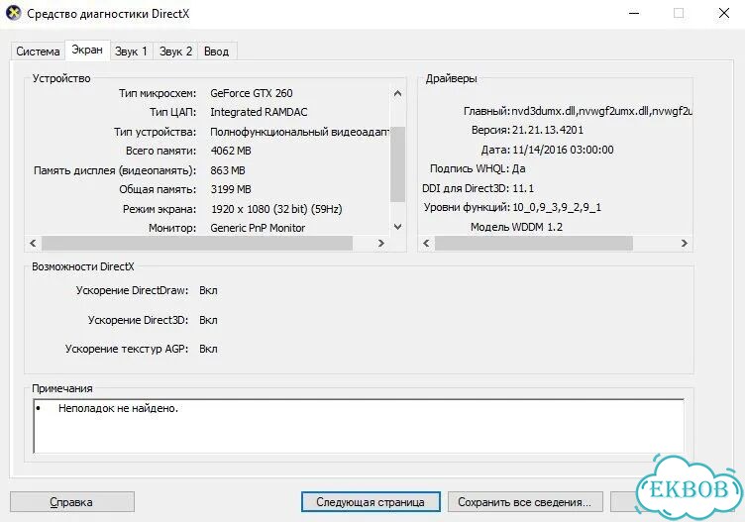Click the Устройство horizontal scrollbar thumb
Screen dimensions: 745x522
point(197,244)
